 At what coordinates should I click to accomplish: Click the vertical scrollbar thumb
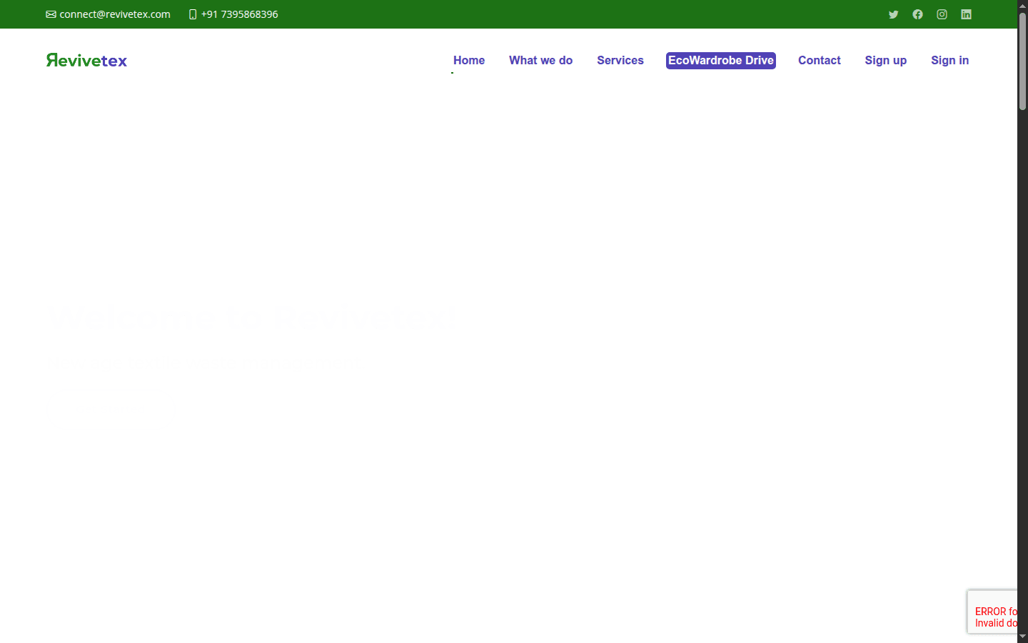(x=1022, y=61)
